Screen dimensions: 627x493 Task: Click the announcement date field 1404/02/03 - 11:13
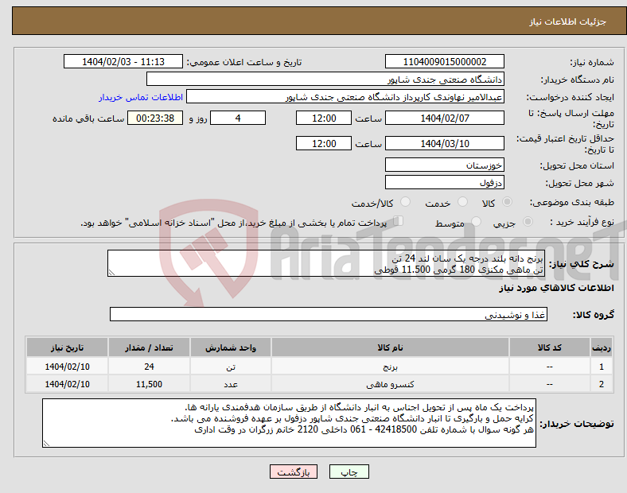point(123,61)
